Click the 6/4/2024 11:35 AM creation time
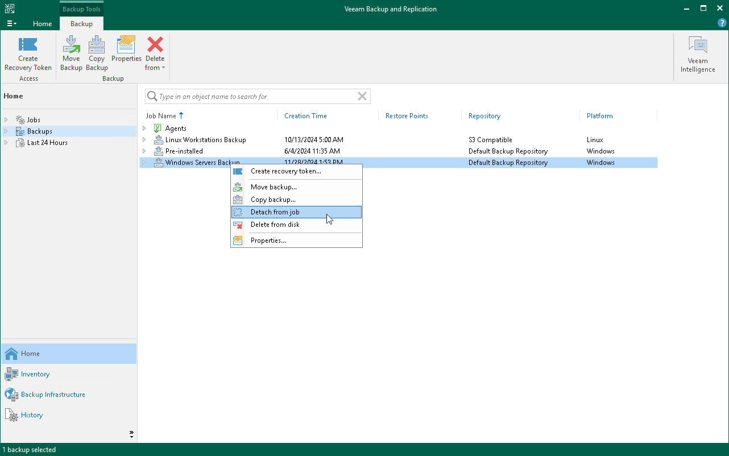The image size is (729, 456). click(312, 151)
